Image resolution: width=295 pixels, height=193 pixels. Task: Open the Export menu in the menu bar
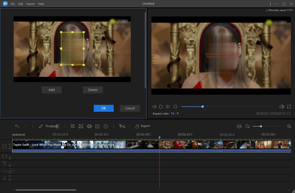click(x=30, y=4)
